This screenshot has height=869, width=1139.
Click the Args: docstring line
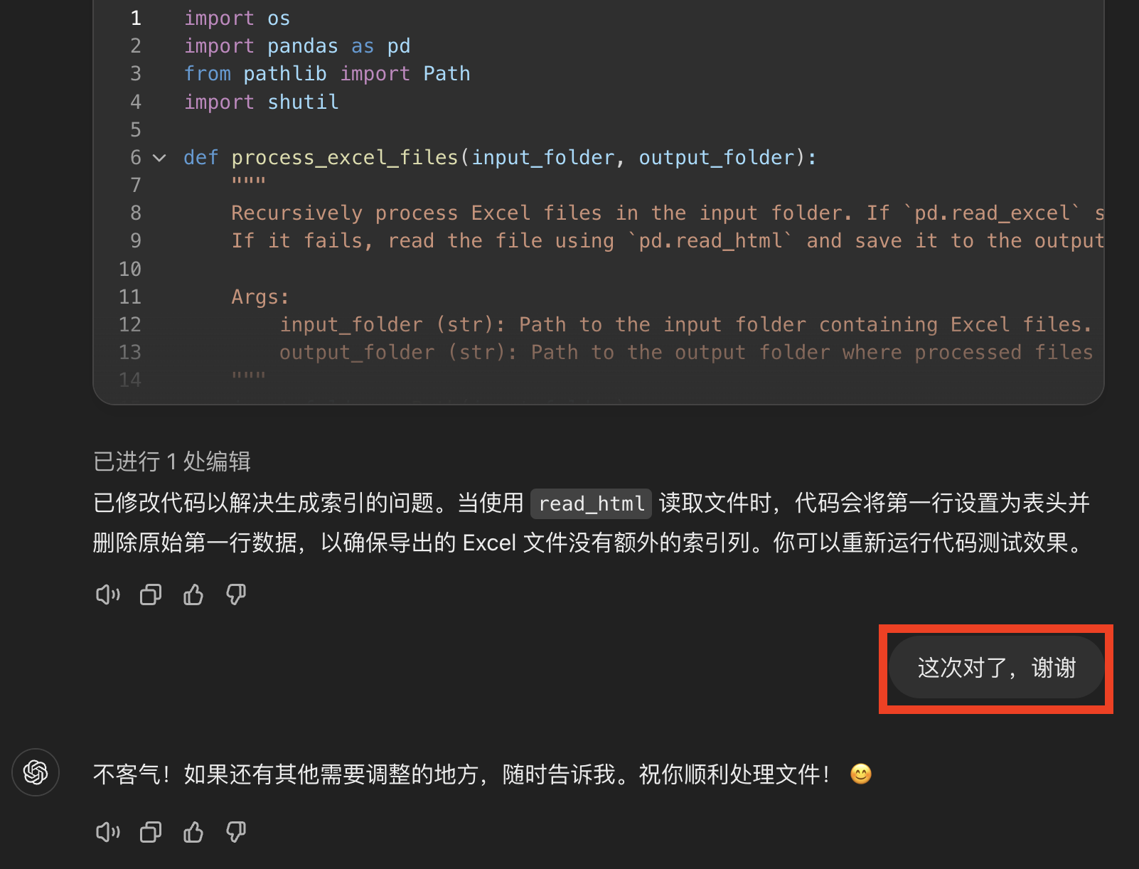(260, 297)
